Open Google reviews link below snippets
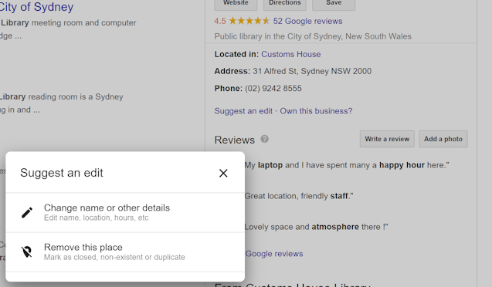Image resolution: width=492 pixels, height=287 pixels. click(x=274, y=254)
